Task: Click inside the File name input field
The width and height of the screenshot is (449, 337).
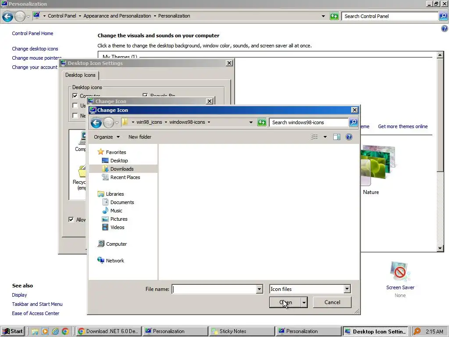Action: [x=214, y=289]
